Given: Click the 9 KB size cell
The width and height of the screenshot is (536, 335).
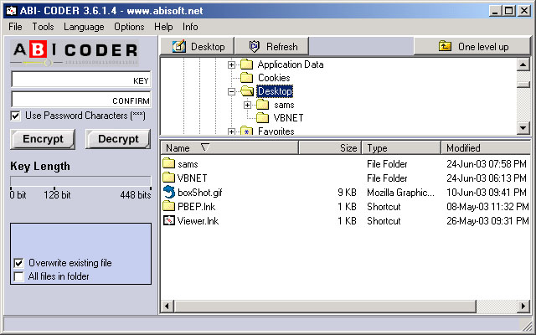Looking at the screenshot, I should tap(347, 193).
